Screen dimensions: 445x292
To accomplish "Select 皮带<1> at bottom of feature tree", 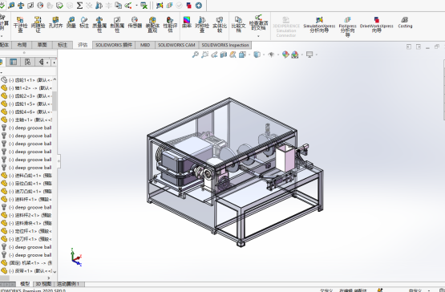I will click(26, 270).
